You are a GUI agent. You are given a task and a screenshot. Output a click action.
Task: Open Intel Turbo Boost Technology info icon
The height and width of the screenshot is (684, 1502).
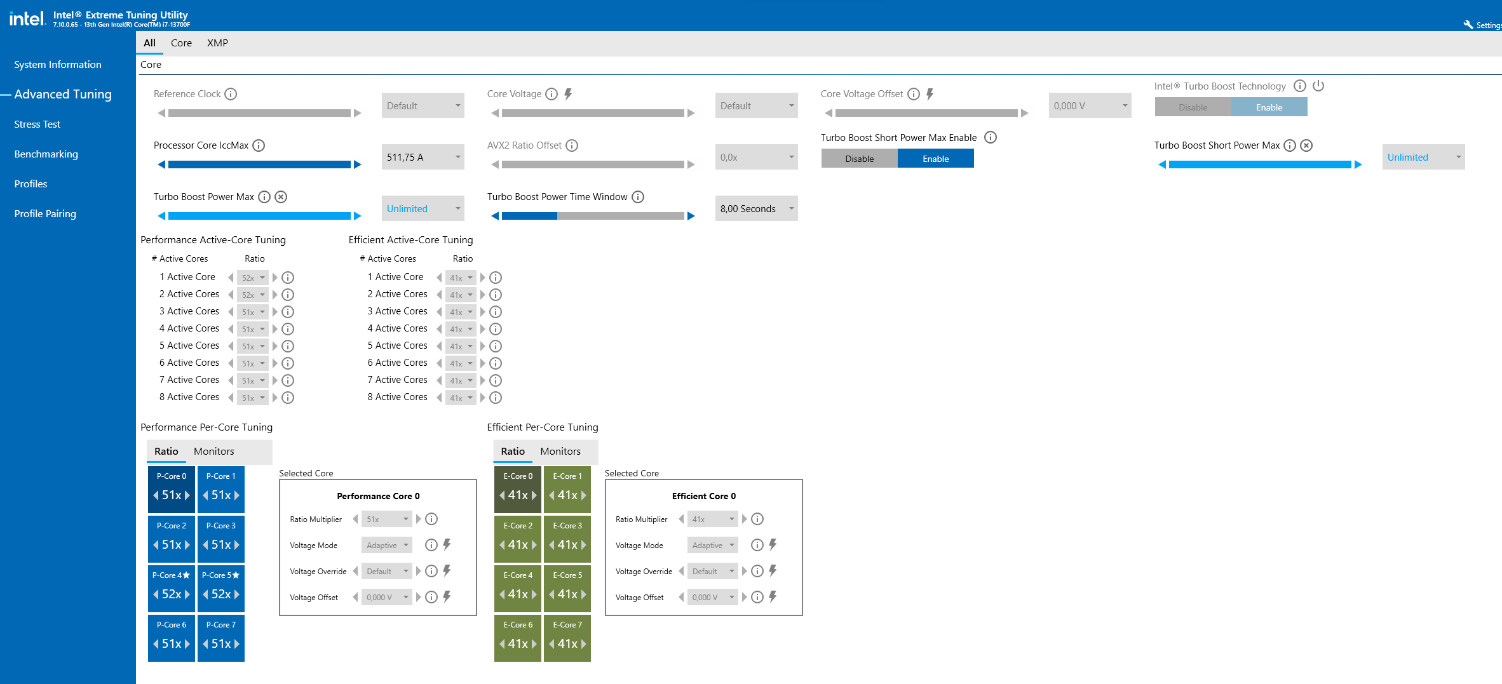pos(1300,86)
